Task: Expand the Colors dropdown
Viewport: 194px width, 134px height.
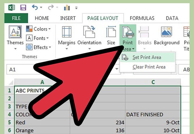Action: point(38,29)
